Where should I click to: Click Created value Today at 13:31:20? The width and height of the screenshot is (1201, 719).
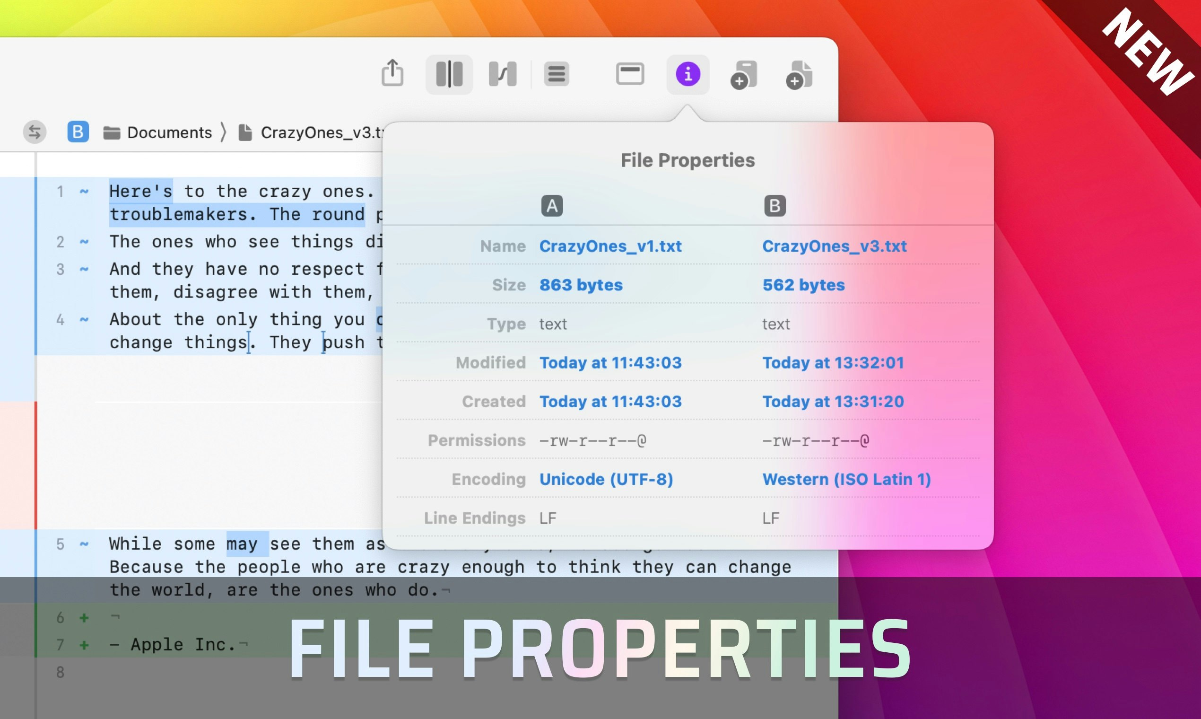point(833,401)
